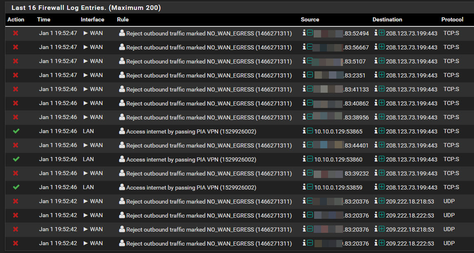Click the info icon beside destination in the 56667 row
Image resolution: width=474 pixels, height=253 pixels.
click(375, 47)
